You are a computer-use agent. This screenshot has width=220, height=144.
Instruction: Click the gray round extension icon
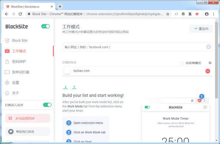pos(176,14)
